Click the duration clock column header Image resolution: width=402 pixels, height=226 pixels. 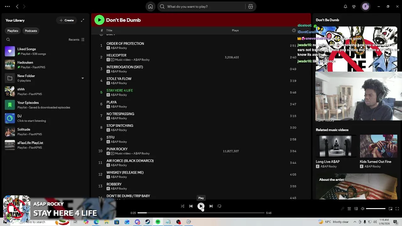click(x=294, y=30)
